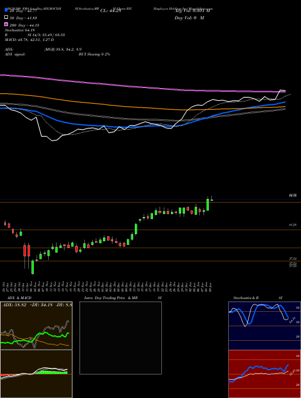Click the MACD values readout line
Image resolution: width=301 pixels, height=398 pixels.
click(29, 40)
